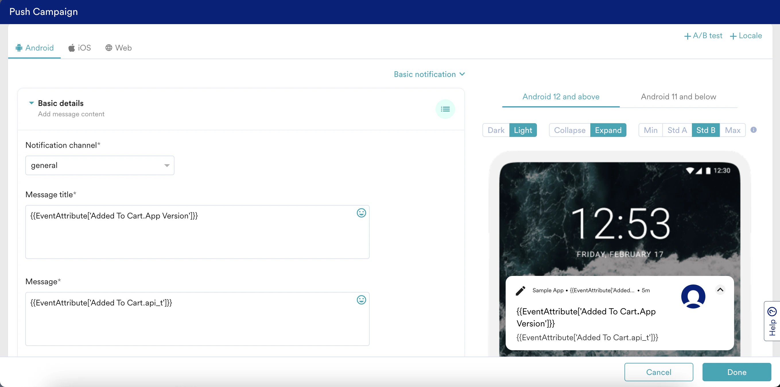The image size is (780, 387).
Task: Set preview to Collapse mode
Action: tap(569, 130)
